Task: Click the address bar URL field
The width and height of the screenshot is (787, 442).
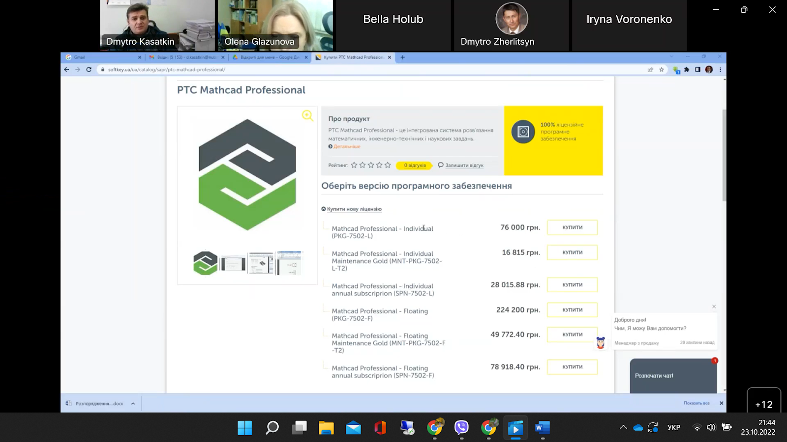Action: 369,70
